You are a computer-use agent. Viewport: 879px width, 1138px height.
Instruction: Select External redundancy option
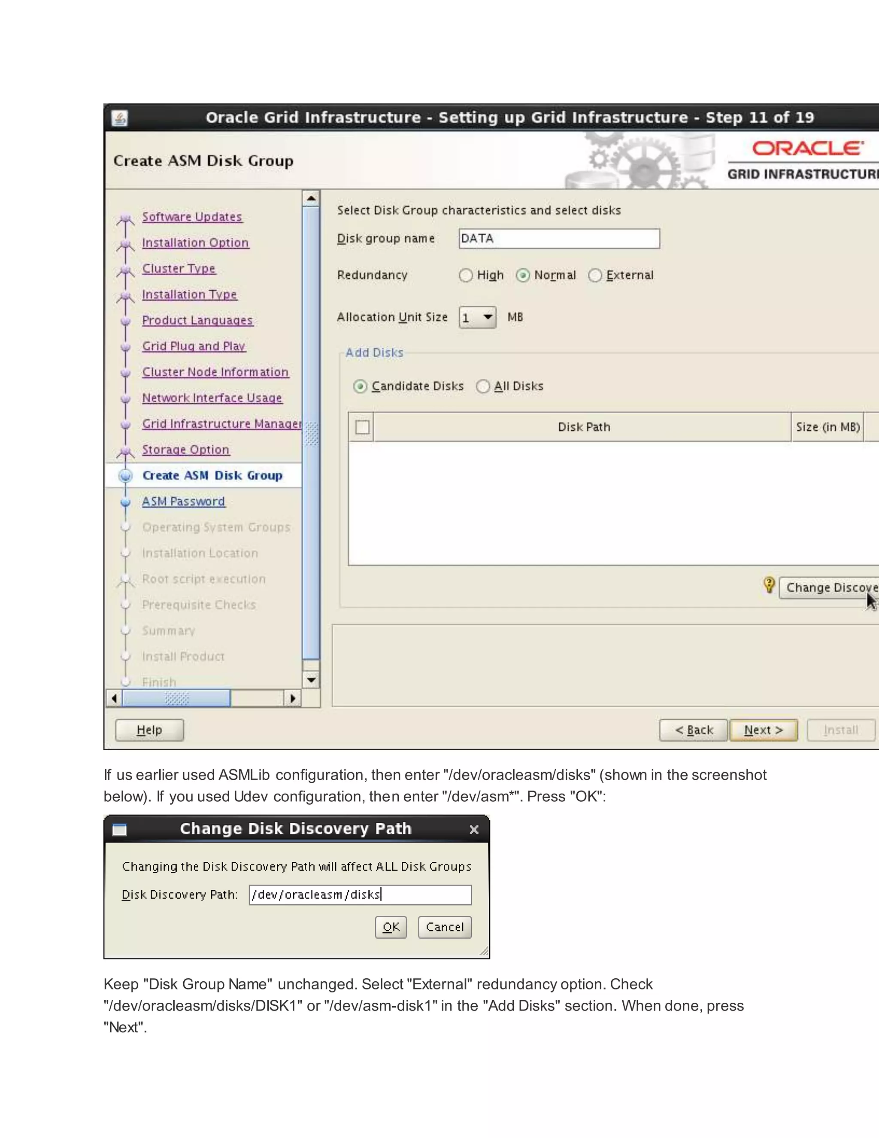[595, 275]
